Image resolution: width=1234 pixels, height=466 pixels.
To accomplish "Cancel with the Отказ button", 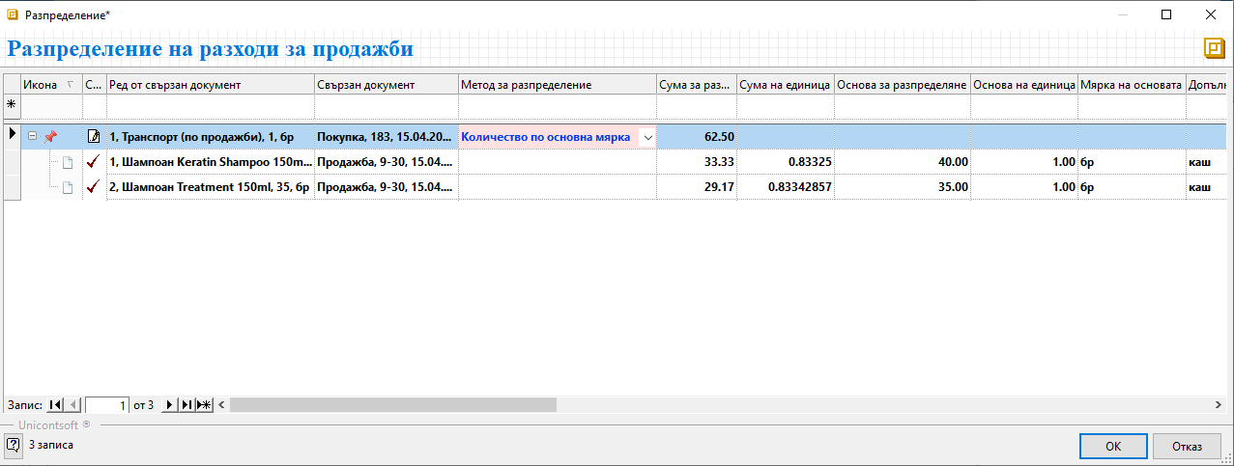I will [1186, 446].
